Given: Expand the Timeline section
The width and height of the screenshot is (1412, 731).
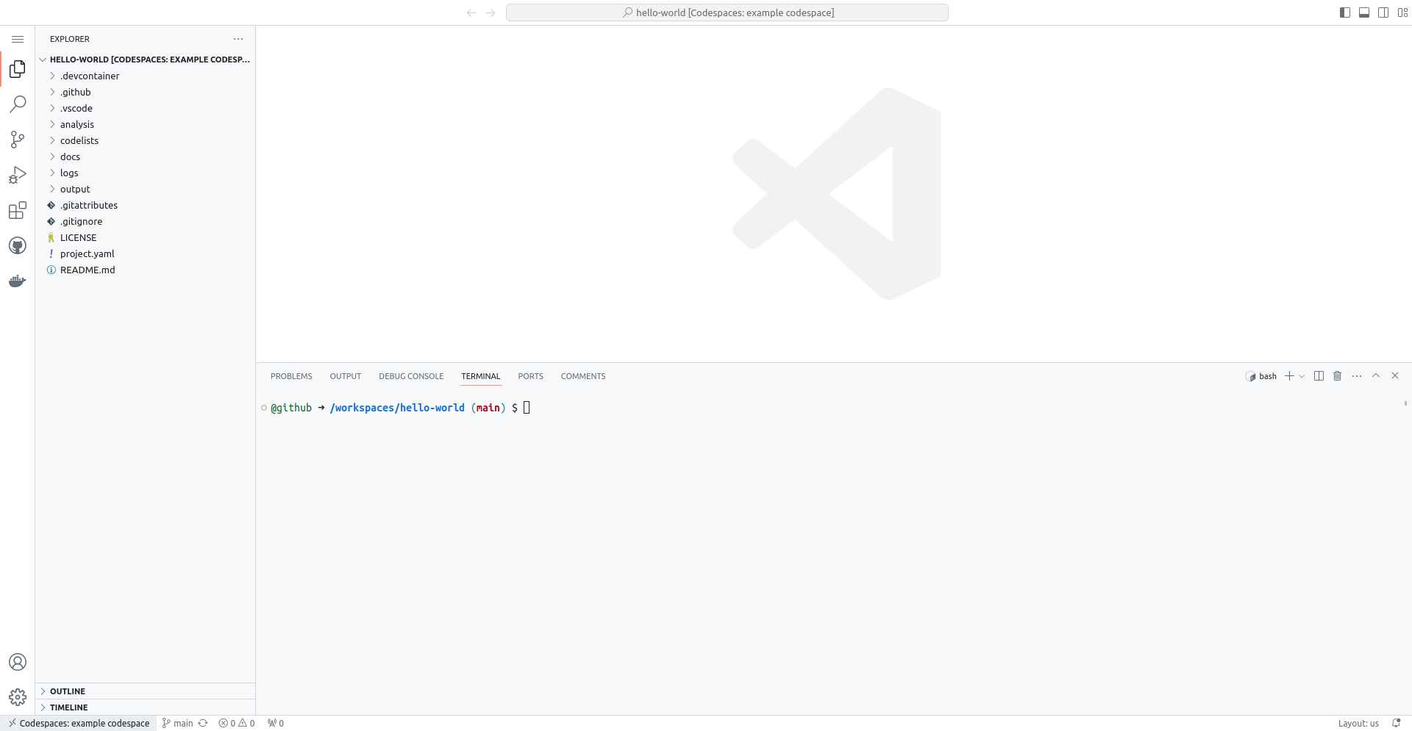Looking at the screenshot, I should [x=146, y=707].
